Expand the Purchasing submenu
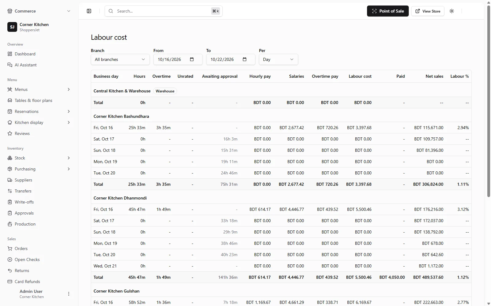This screenshot has width=491, height=306. tap(69, 169)
